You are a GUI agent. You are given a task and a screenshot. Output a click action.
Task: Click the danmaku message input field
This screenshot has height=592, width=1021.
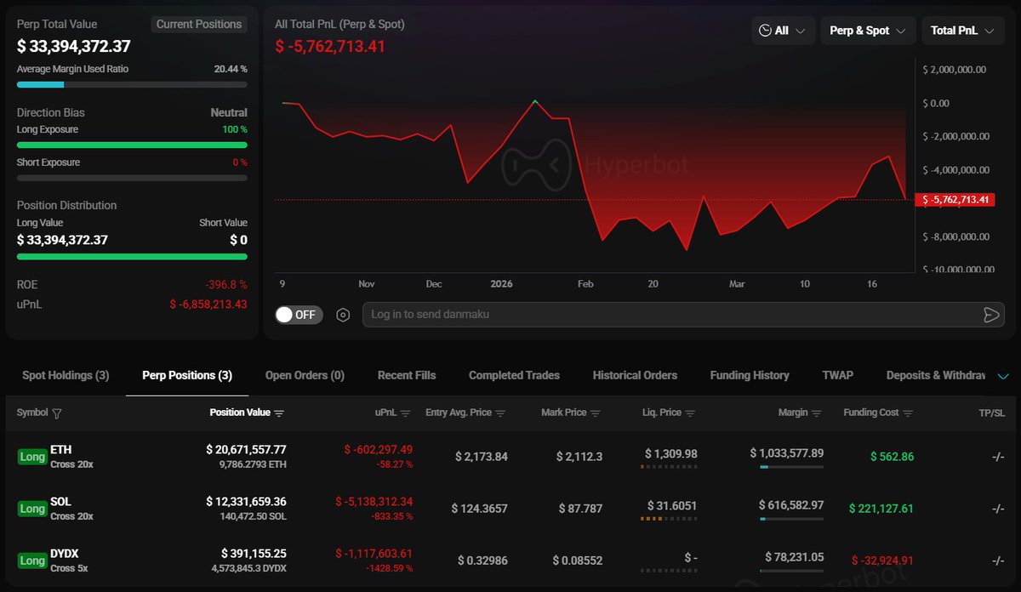click(664, 315)
